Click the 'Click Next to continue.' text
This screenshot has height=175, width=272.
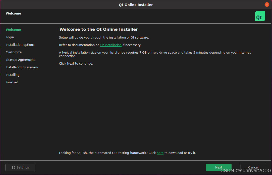[76, 63]
